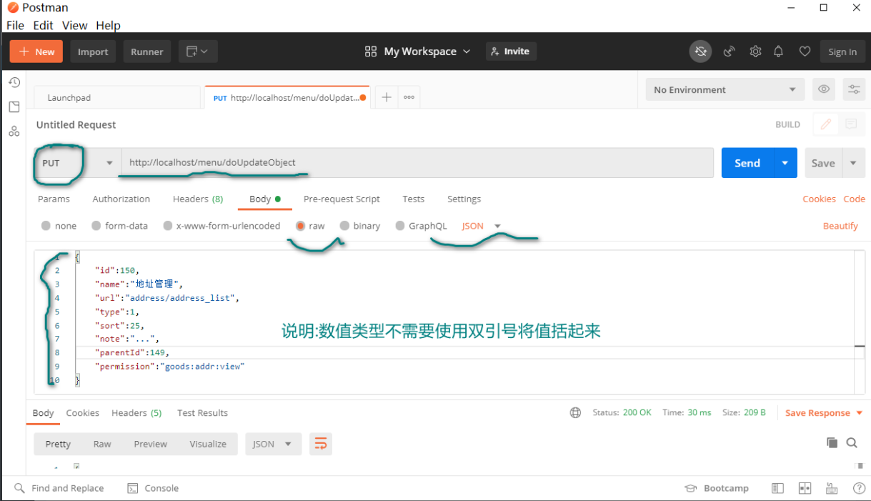Open Postman settings gear
Viewport: 871px width, 501px height.
[x=755, y=51]
